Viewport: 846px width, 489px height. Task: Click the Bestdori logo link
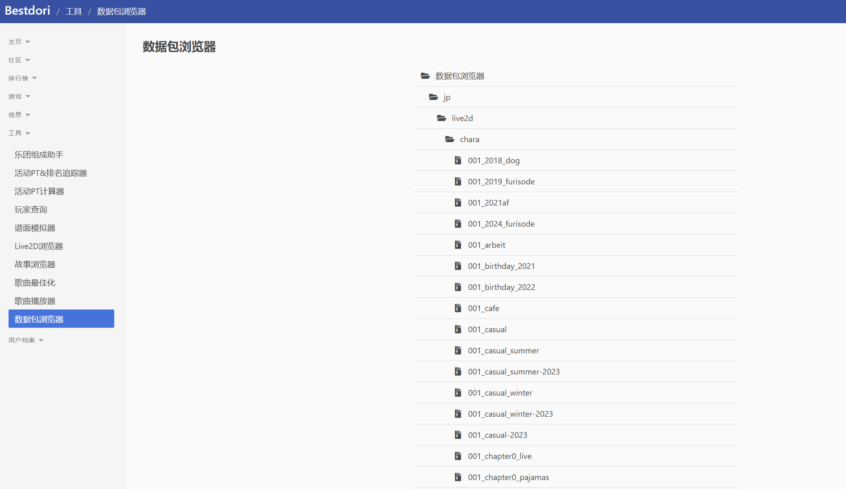click(x=28, y=11)
